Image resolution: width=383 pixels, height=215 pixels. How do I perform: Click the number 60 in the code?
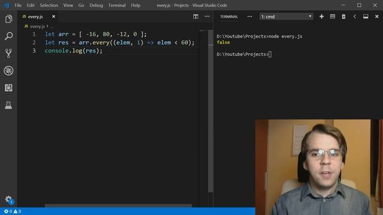184,42
